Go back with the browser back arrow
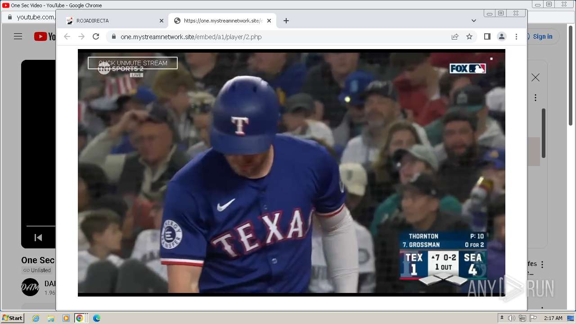The width and height of the screenshot is (576, 324). pos(67,36)
